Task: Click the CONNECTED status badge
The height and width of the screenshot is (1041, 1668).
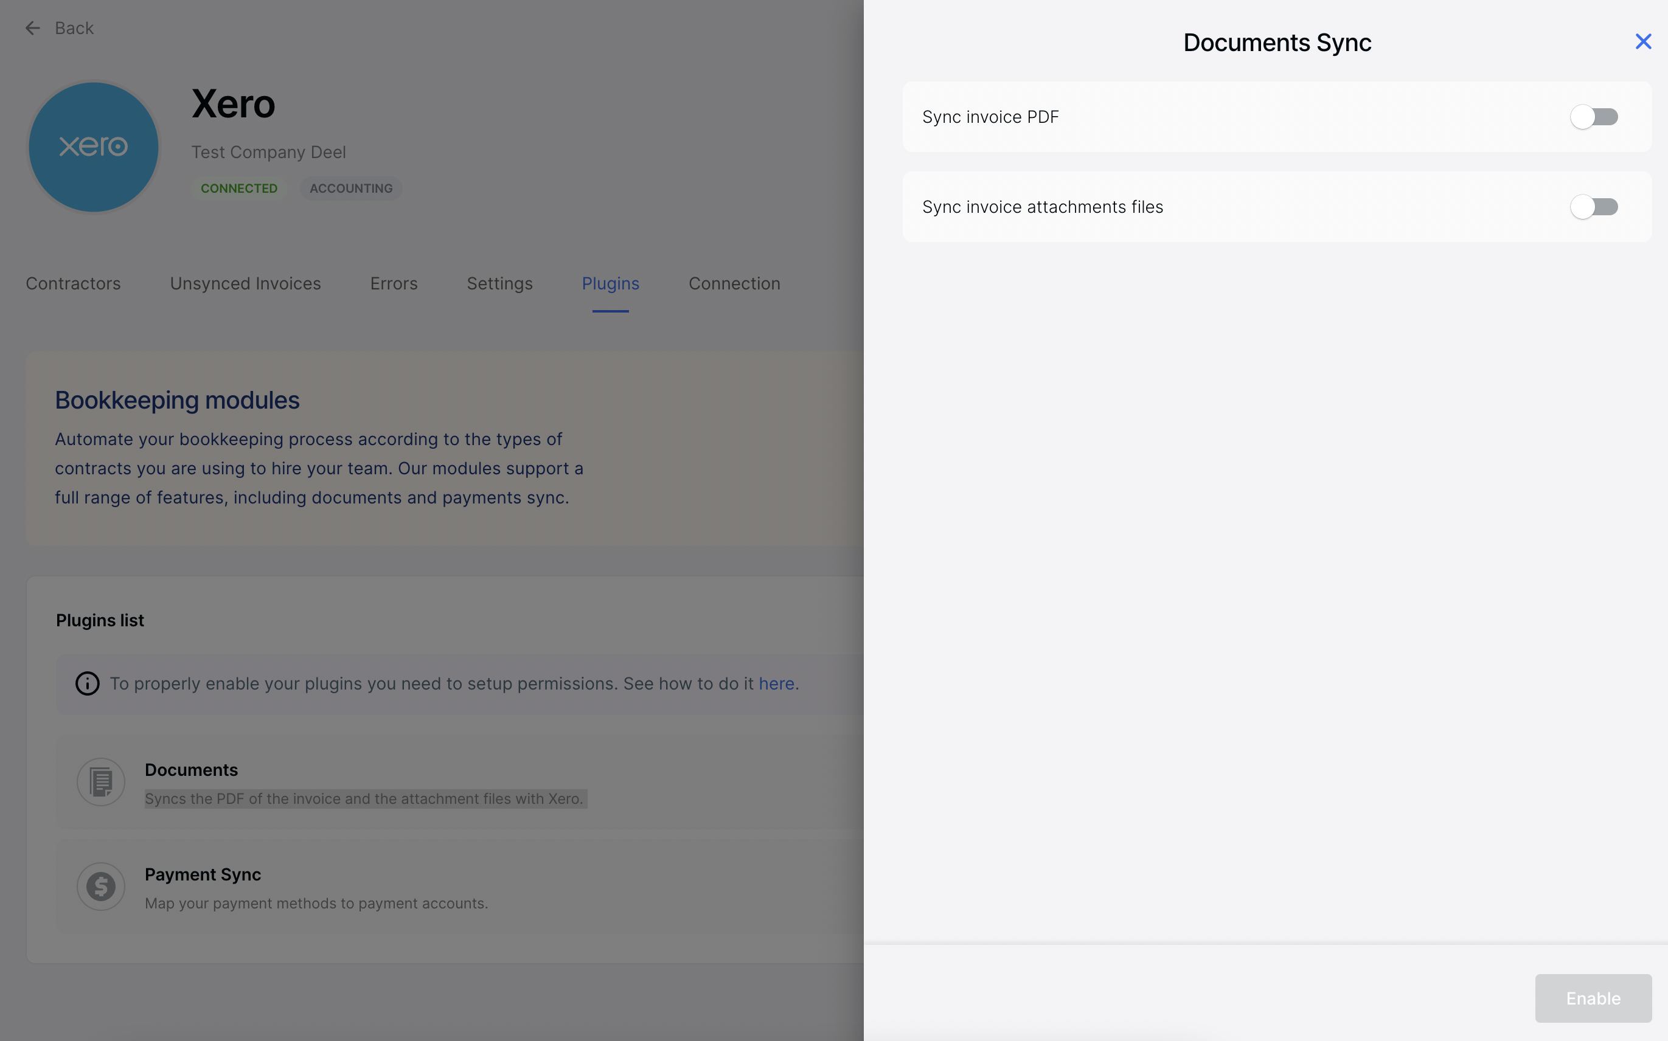Action: [239, 188]
